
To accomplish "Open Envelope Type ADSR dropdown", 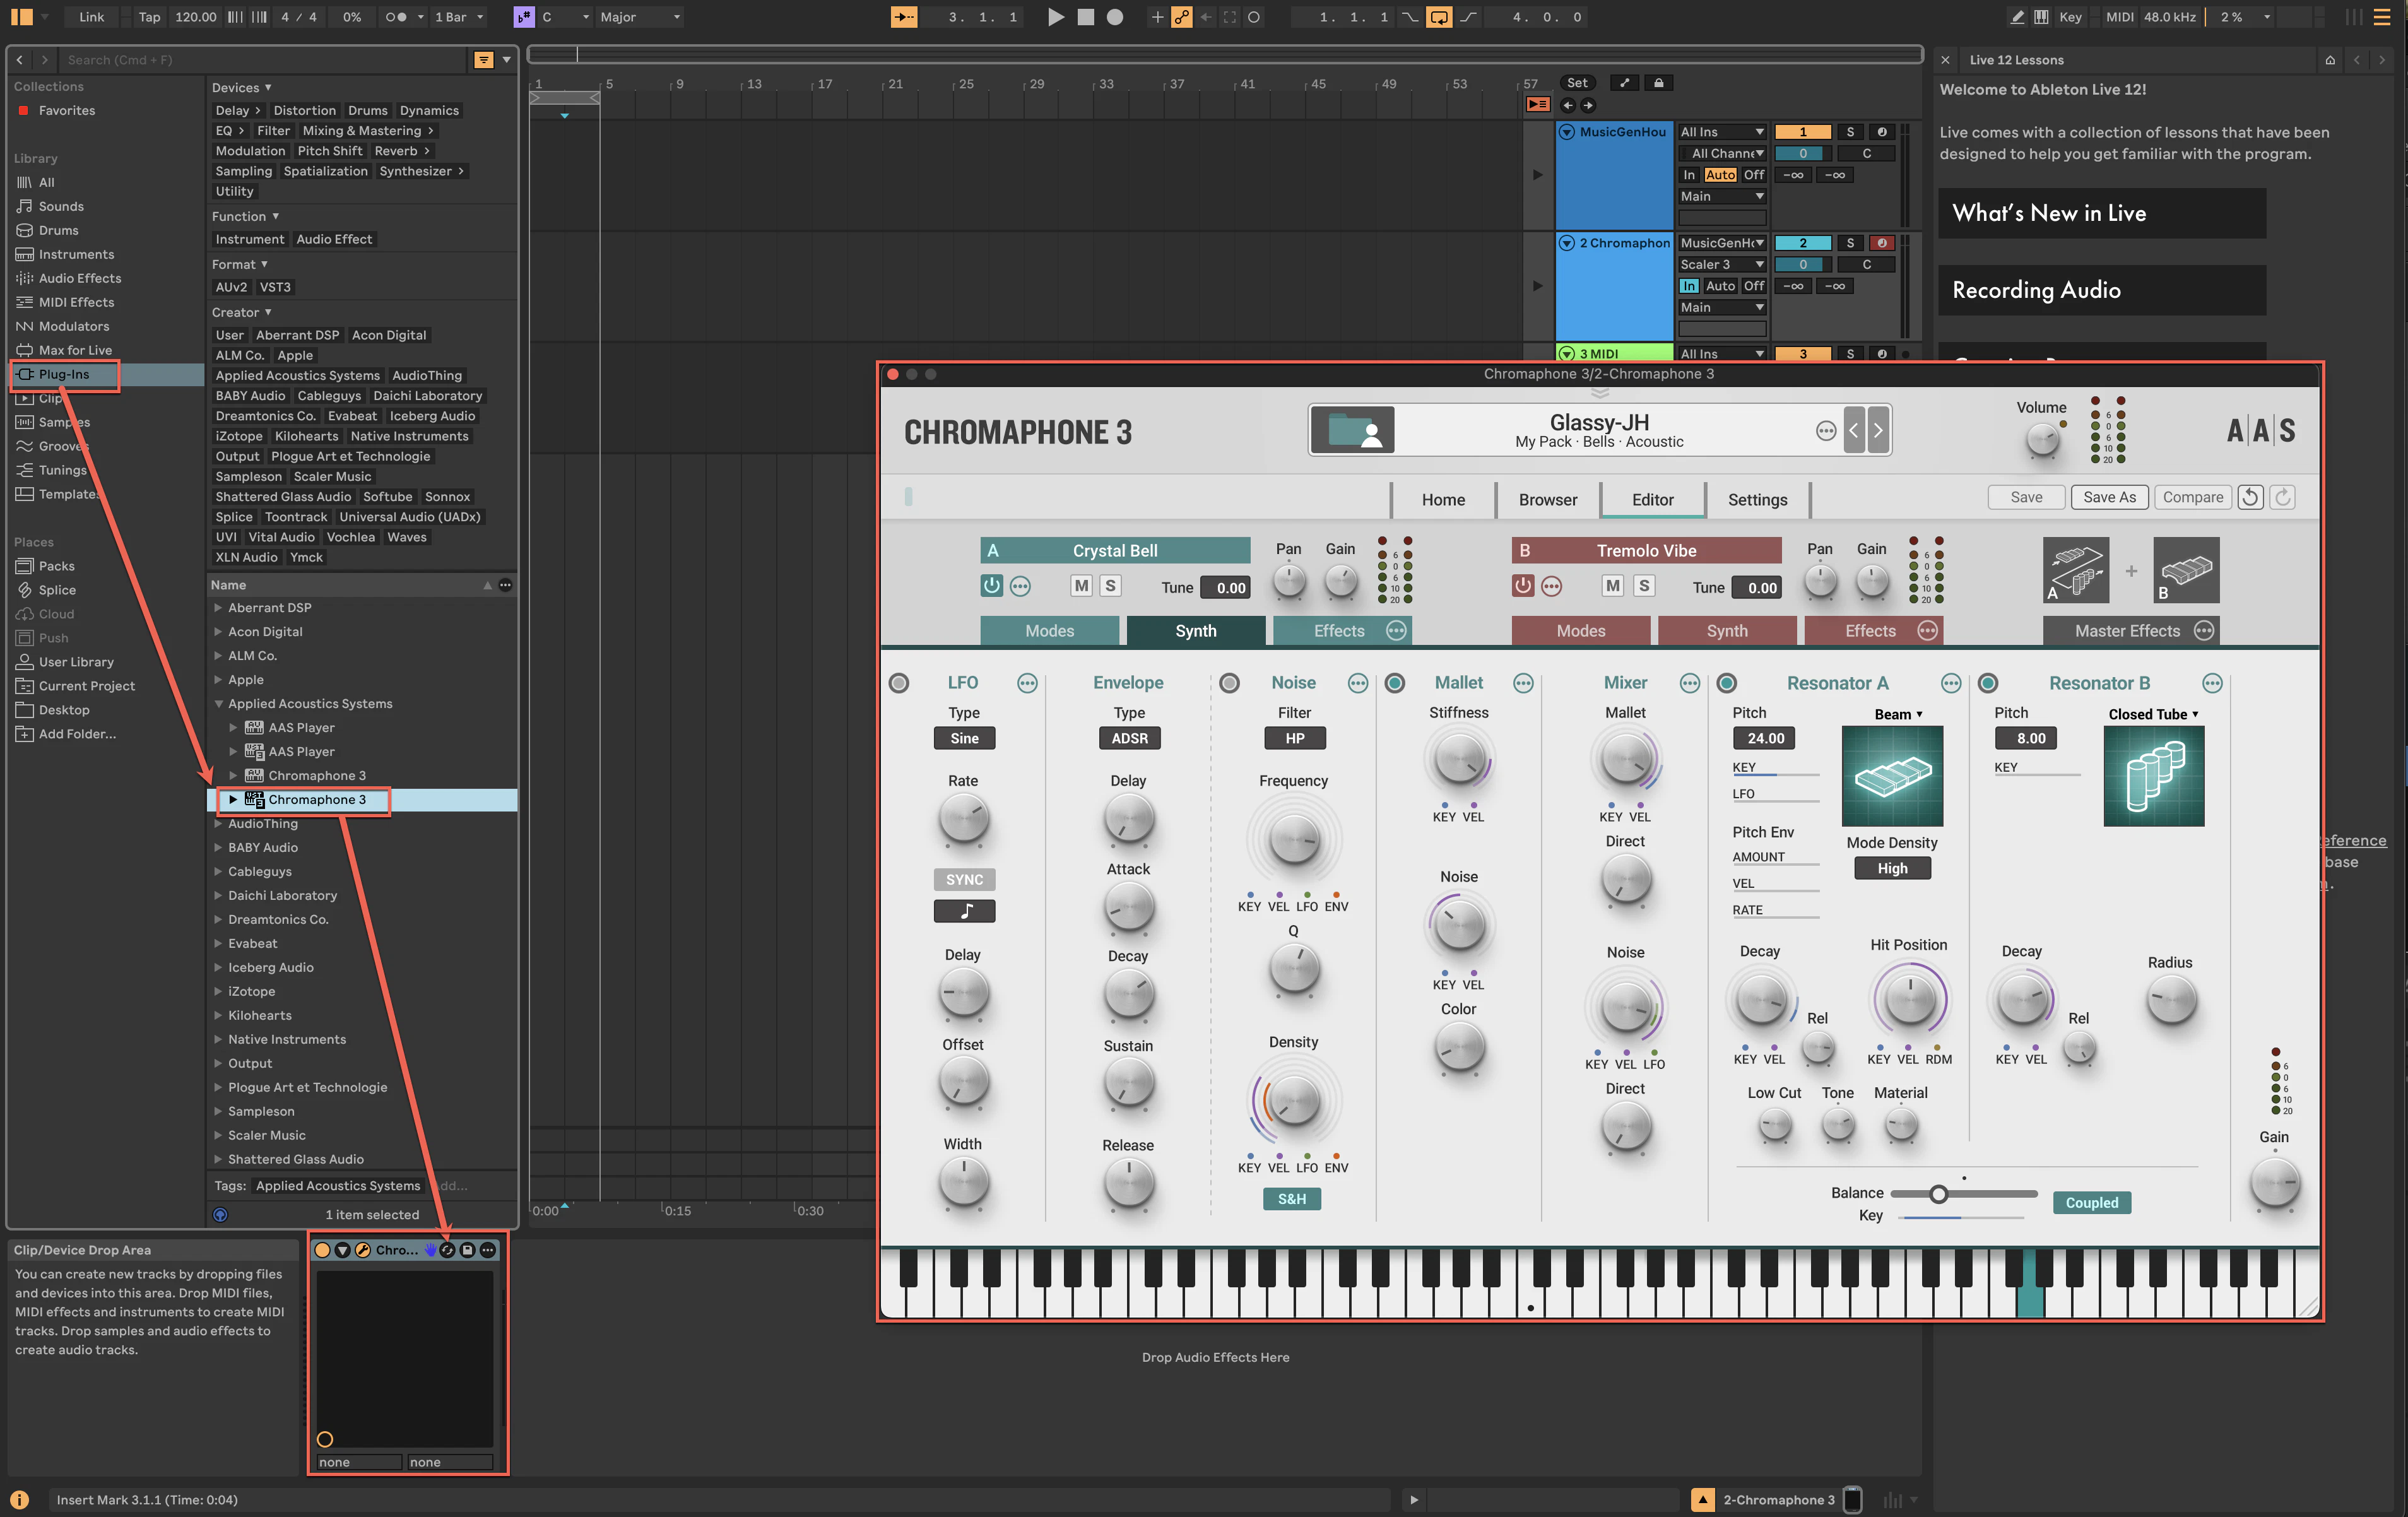I will tap(1129, 739).
